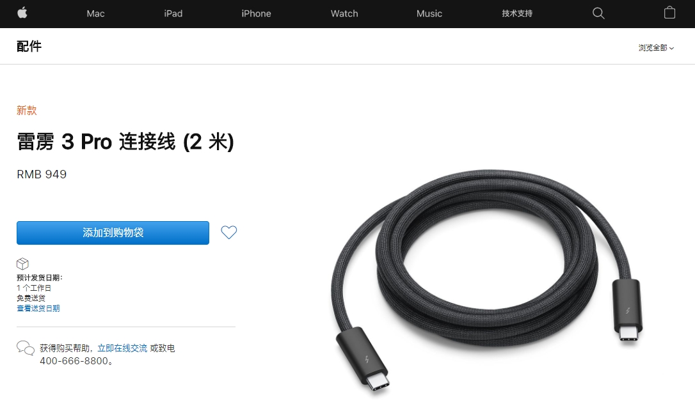Click the lower-left USB-C connector image

[x=363, y=359]
